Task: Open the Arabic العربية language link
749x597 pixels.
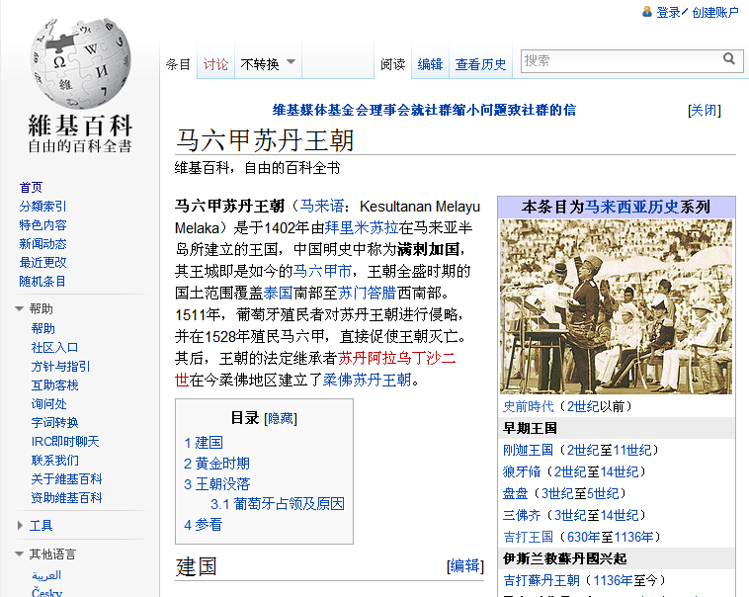Action: pyautogui.click(x=46, y=575)
